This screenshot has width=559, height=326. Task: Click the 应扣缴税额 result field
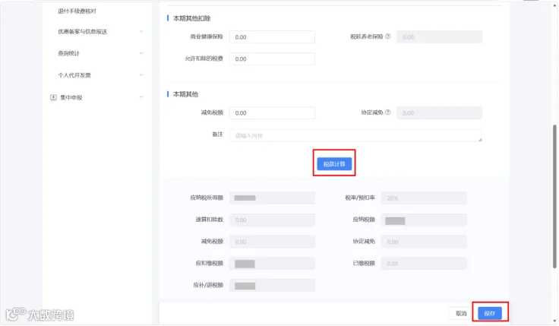pos(272,263)
